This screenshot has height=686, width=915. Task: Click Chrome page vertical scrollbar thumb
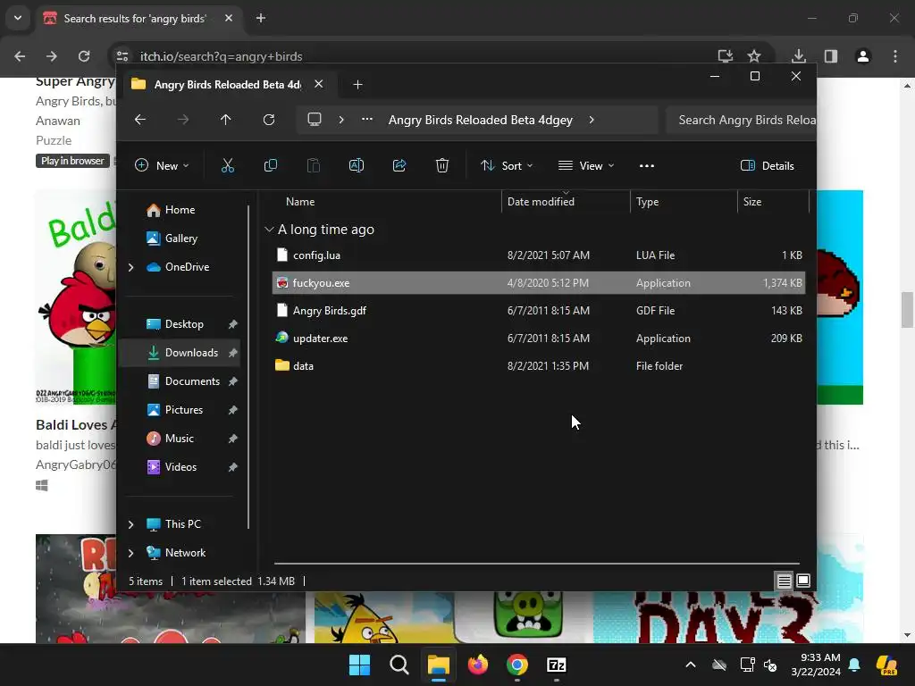pyautogui.click(x=907, y=310)
